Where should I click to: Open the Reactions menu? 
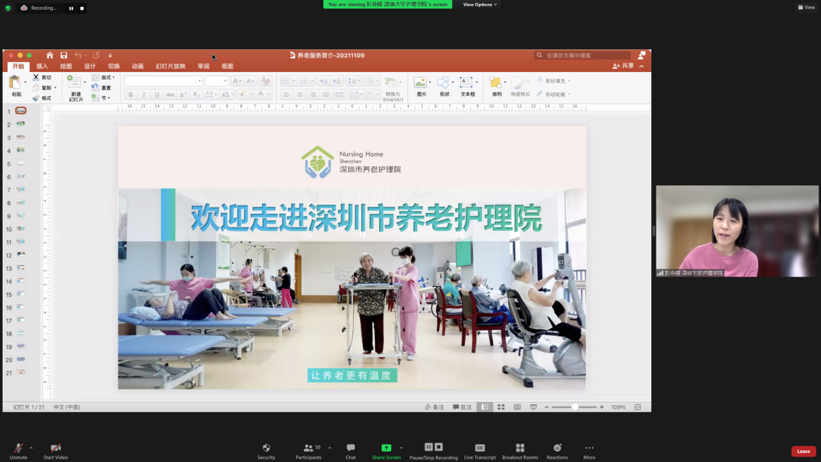pyautogui.click(x=557, y=448)
